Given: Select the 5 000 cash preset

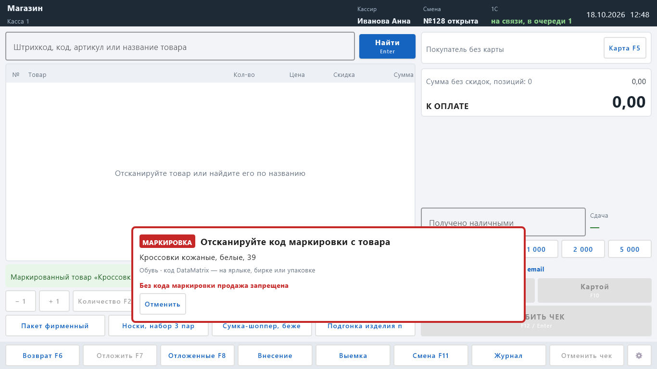Looking at the screenshot, I should [630, 249].
